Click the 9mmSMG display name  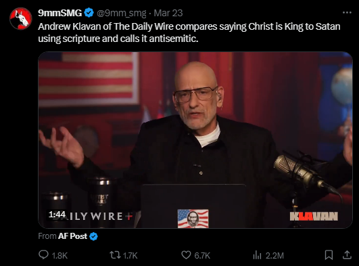59,13
